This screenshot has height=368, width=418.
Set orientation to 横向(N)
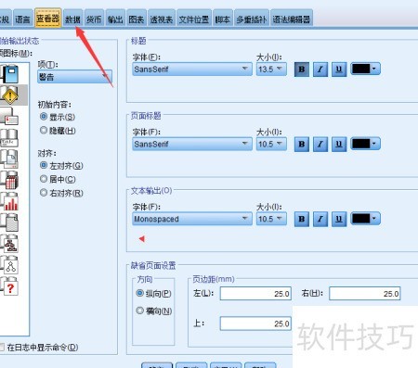pos(154,311)
